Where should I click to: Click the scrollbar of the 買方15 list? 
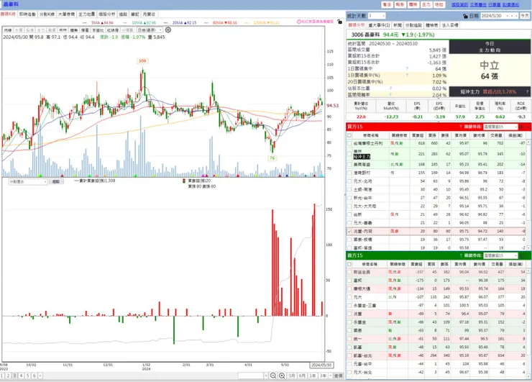[528, 195]
